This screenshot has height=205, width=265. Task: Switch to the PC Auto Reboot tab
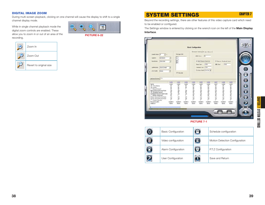click(207, 52)
